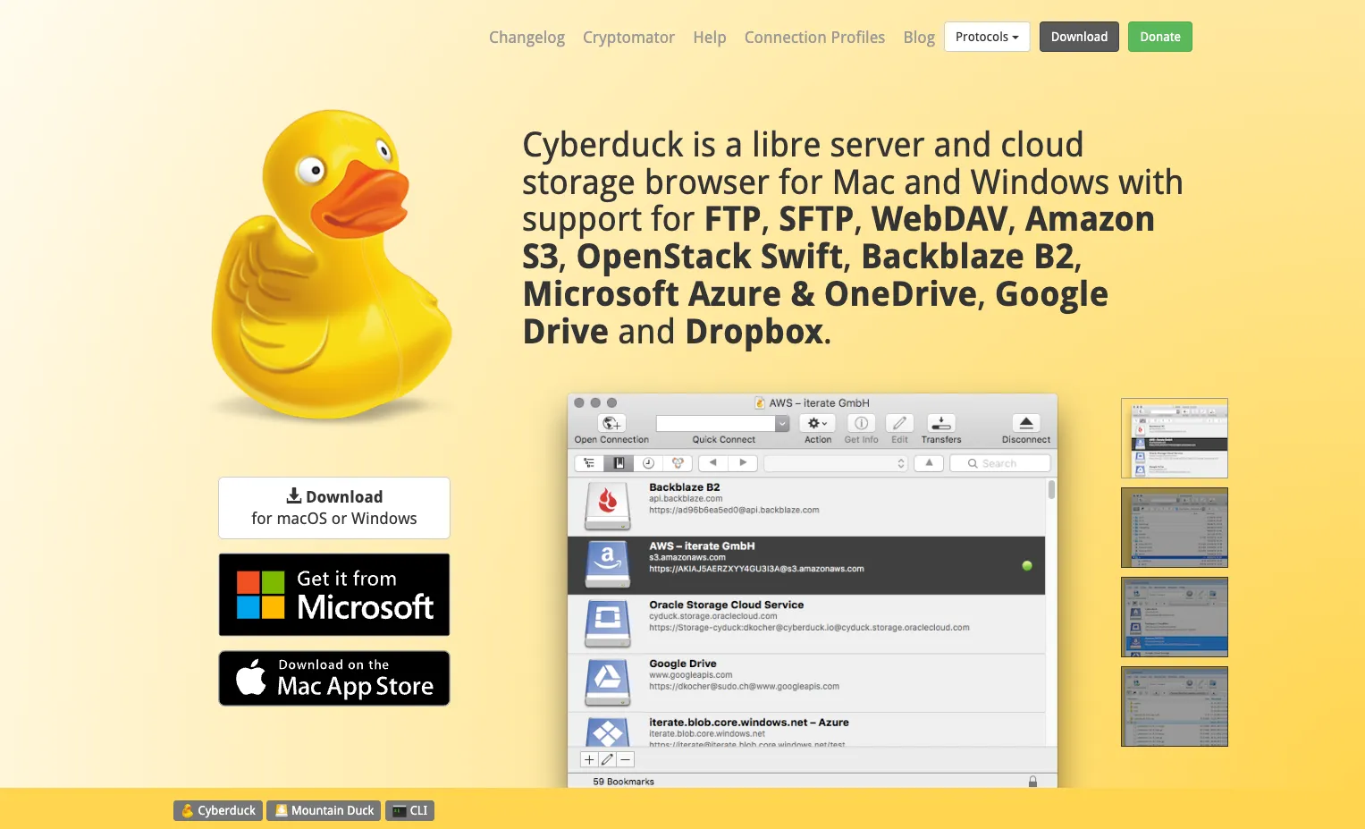Select the bookmarks view icon

coord(619,463)
